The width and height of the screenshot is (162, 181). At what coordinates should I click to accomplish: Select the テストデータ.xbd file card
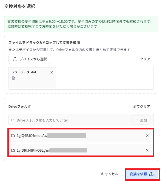point(33,78)
